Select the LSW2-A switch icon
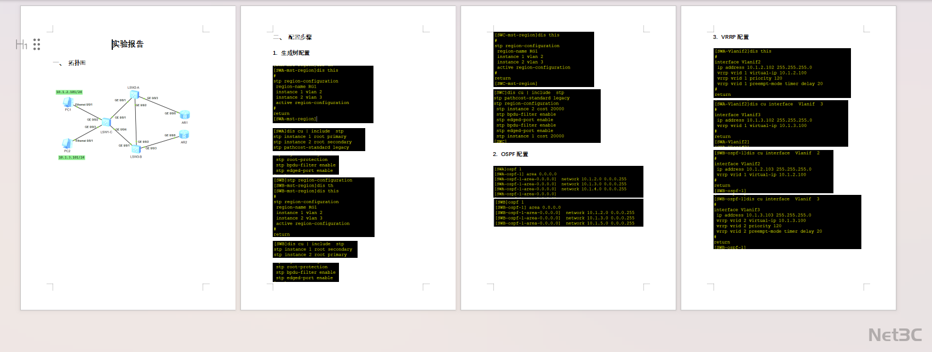Screen dimensions: 932x352 (134, 95)
